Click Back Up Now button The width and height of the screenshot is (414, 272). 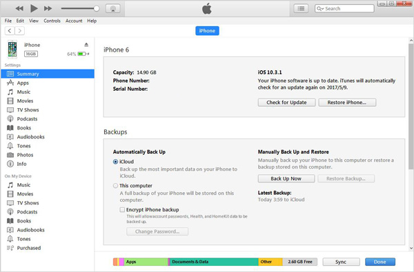(286, 179)
